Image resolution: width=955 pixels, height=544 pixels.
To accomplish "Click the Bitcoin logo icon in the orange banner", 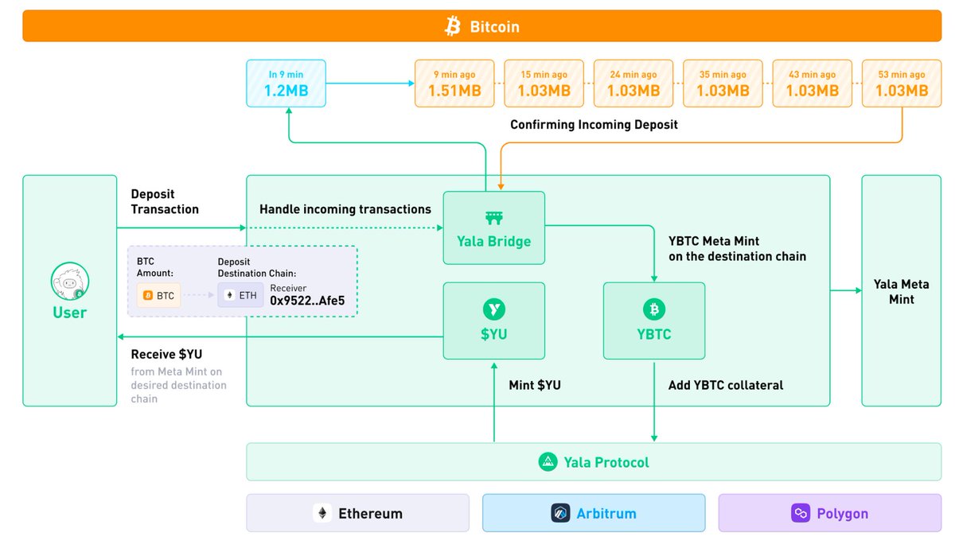I will (453, 26).
